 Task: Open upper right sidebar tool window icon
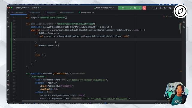click(x=184, y=22)
